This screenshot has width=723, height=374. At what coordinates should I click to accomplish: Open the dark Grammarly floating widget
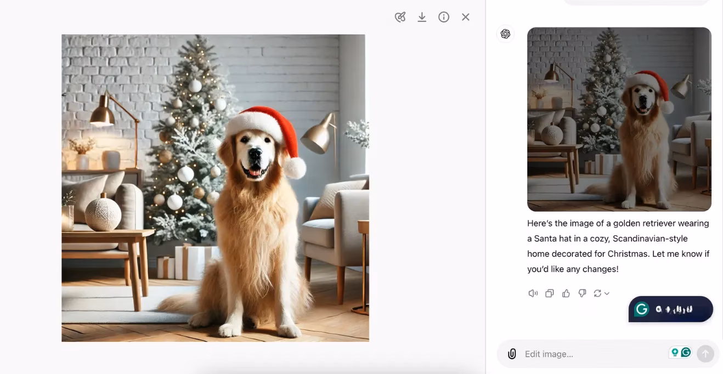coord(670,309)
